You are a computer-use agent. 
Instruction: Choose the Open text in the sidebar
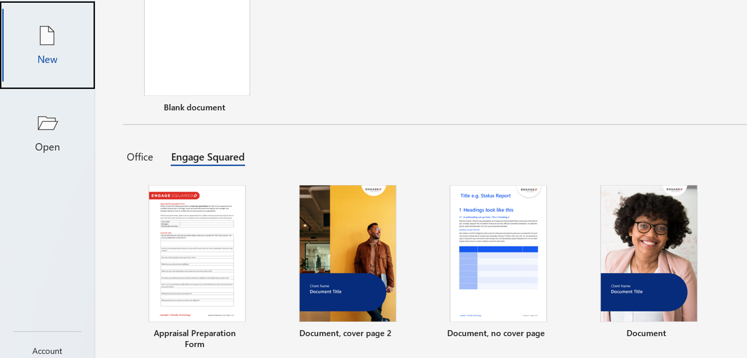pos(47,147)
